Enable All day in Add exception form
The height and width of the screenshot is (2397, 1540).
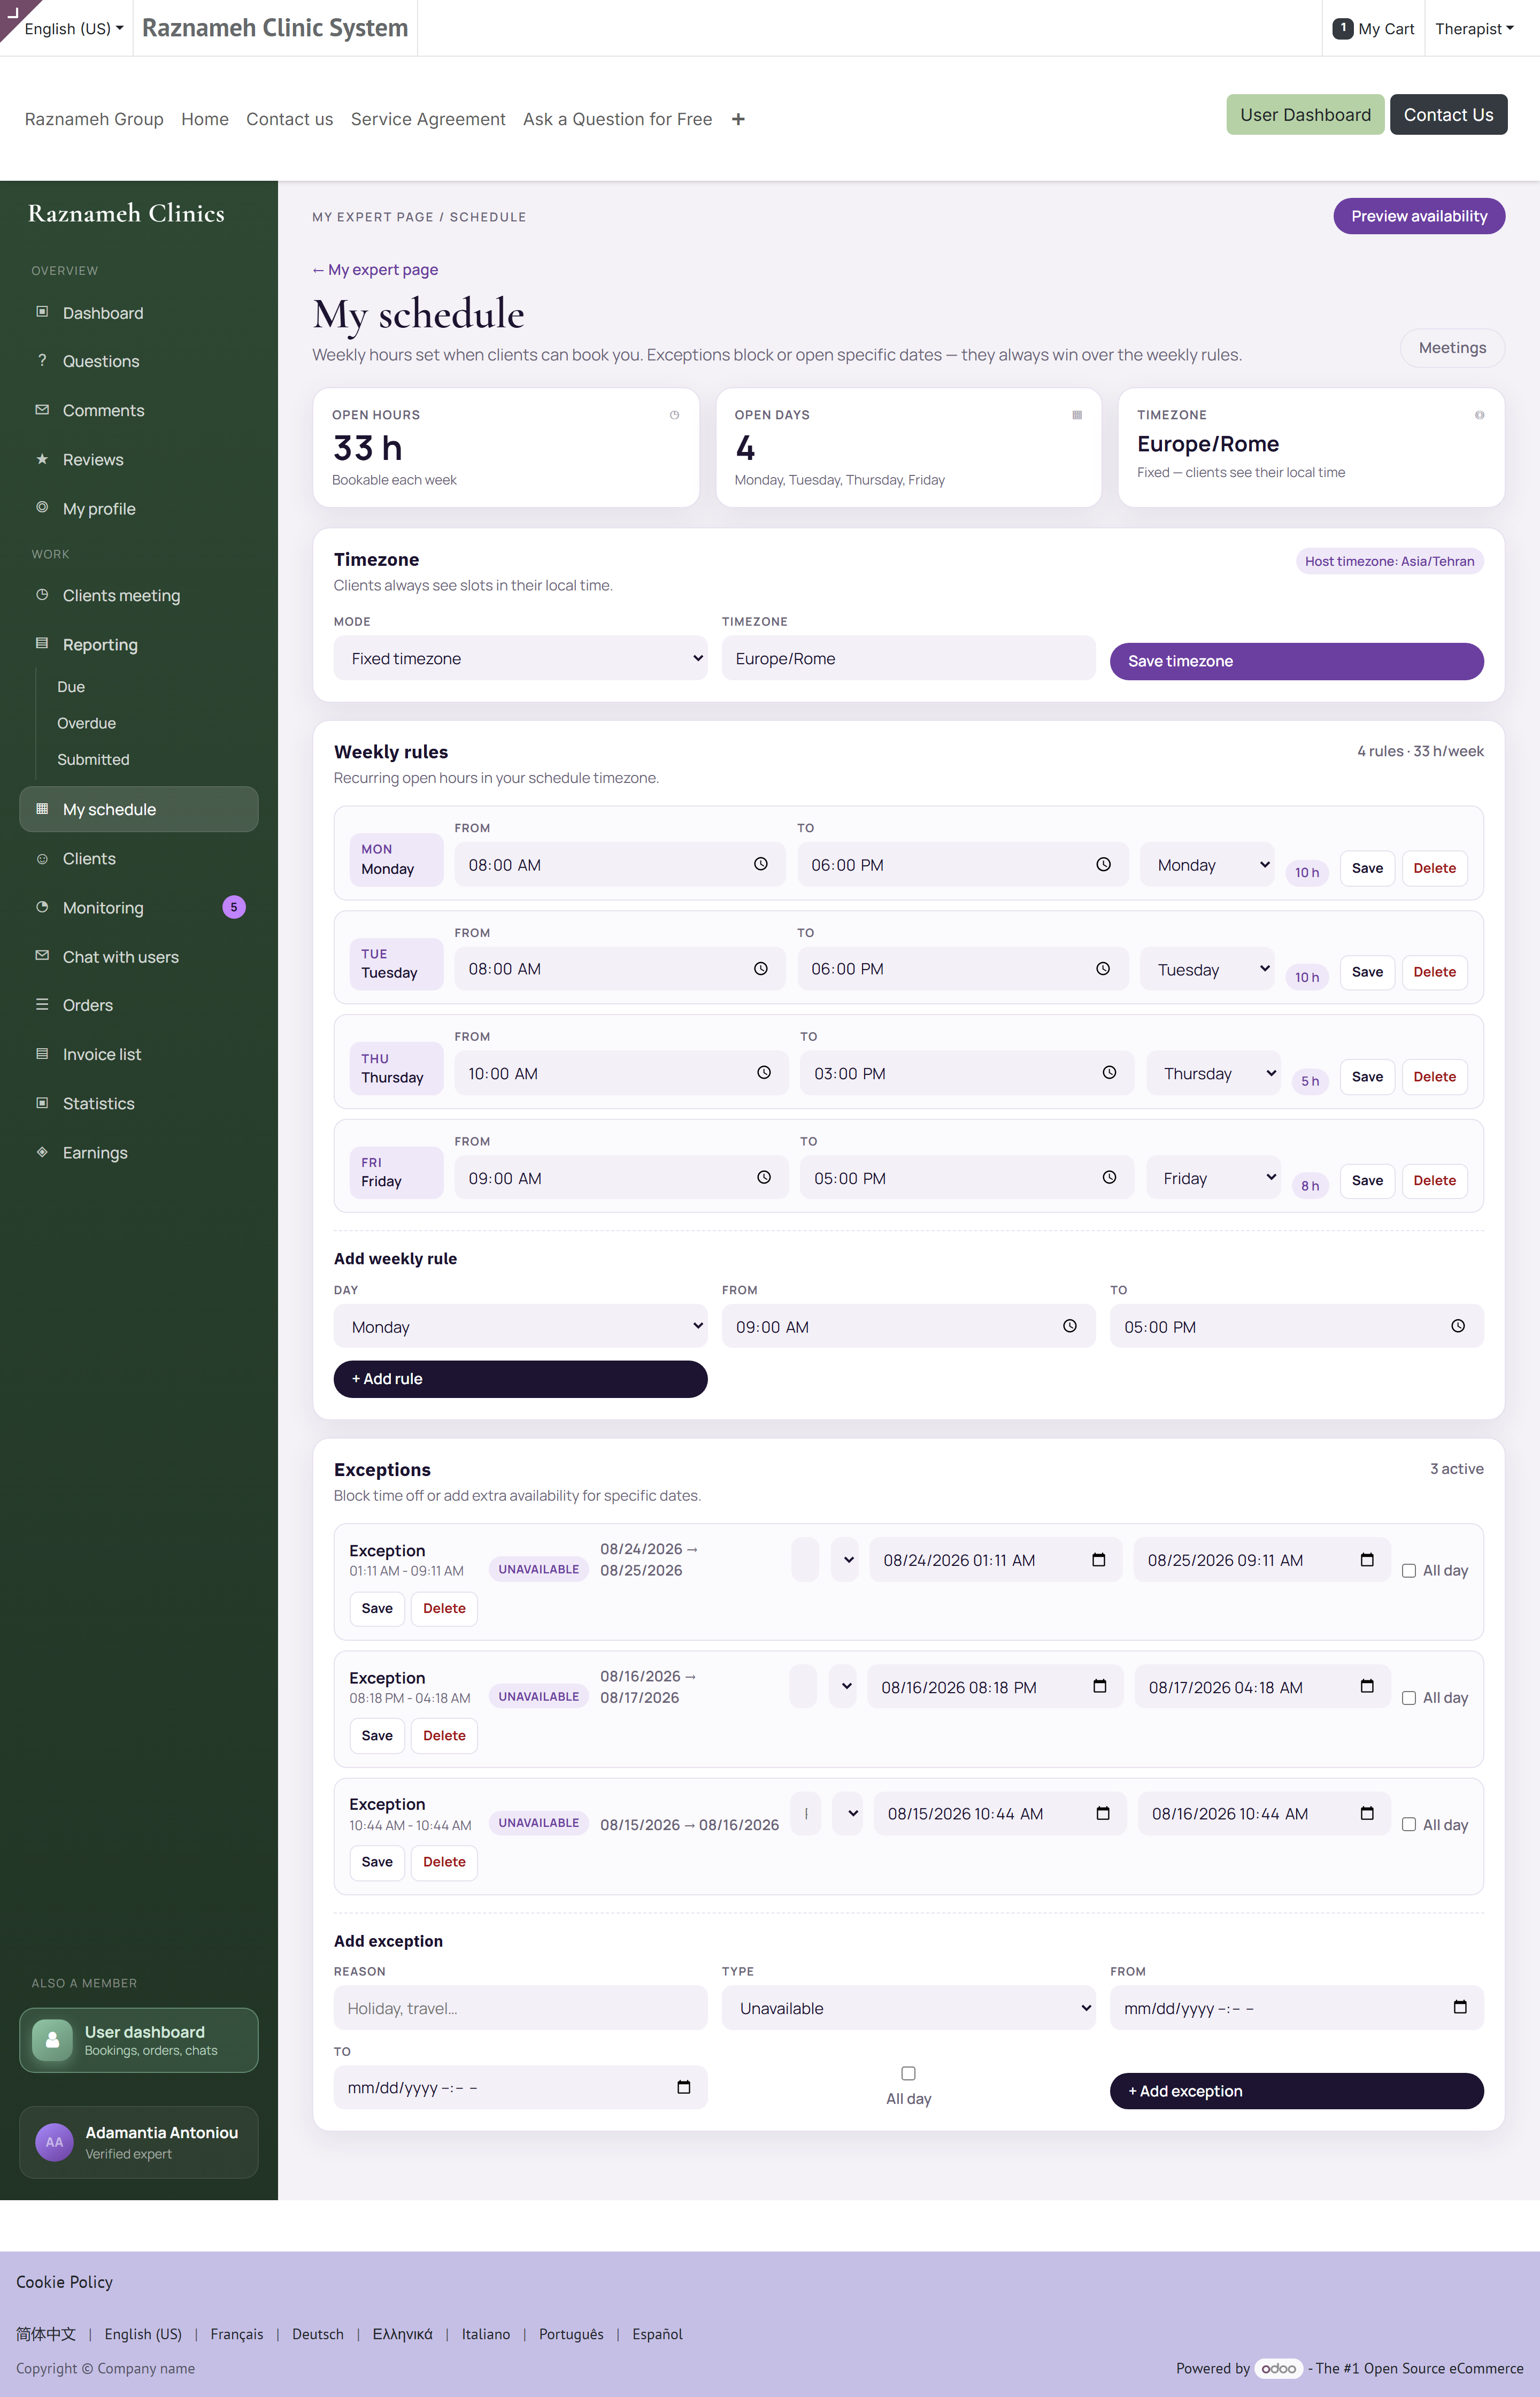908,2073
